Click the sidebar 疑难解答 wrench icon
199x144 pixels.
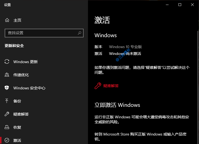pyautogui.click(x=7, y=114)
